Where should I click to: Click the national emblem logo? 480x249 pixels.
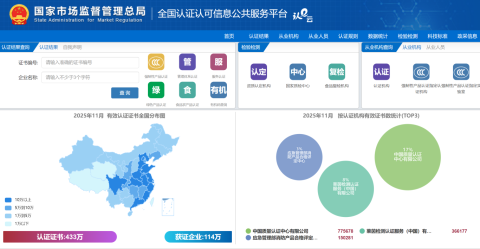(x=19, y=14)
